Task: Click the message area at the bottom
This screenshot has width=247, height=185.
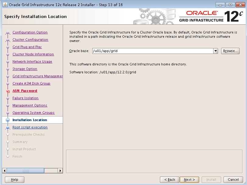Action: (154, 161)
